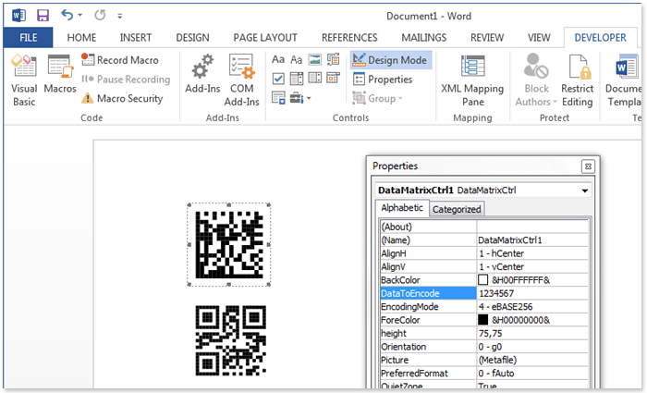647x393 pixels.
Task: Open the Macros dialog
Action: coord(60,74)
